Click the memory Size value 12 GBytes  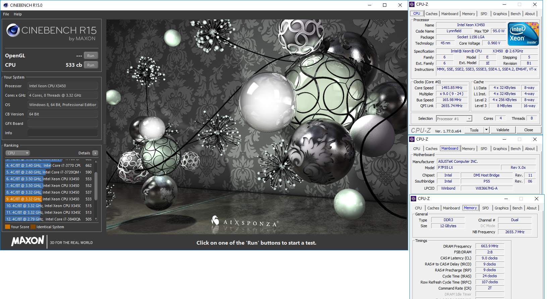448,226
